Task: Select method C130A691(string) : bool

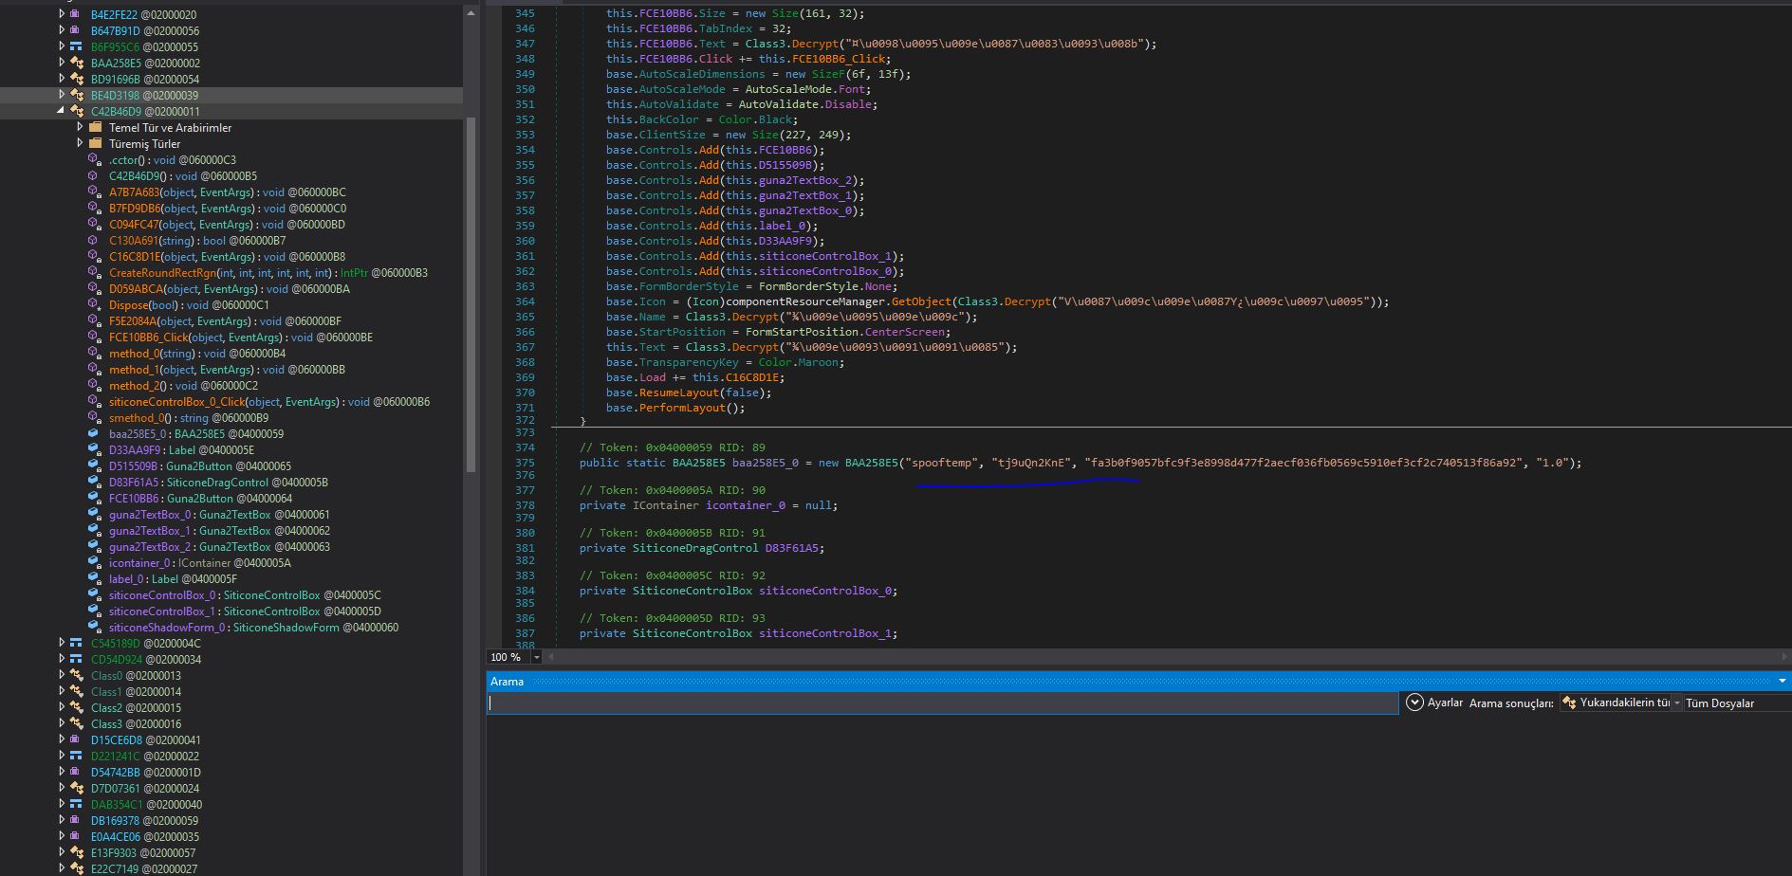Action: point(197,241)
